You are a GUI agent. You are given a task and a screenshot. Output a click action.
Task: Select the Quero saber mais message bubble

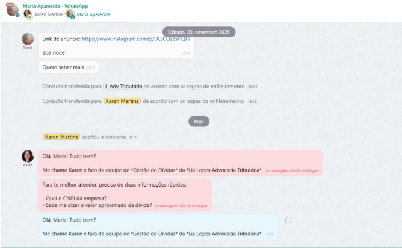click(69, 67)
